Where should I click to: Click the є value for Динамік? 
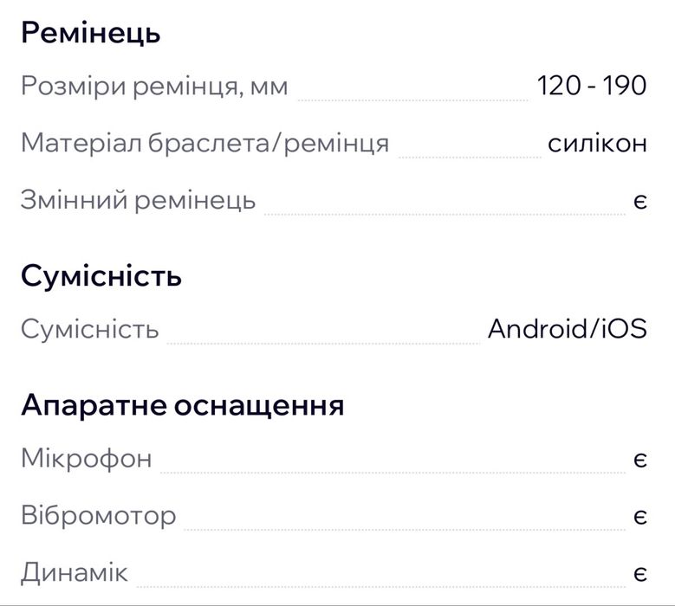pos(639,573)
